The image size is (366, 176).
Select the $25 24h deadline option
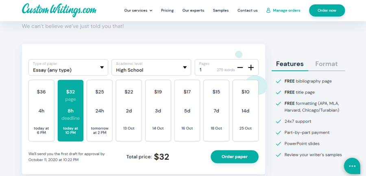(100, 111)
